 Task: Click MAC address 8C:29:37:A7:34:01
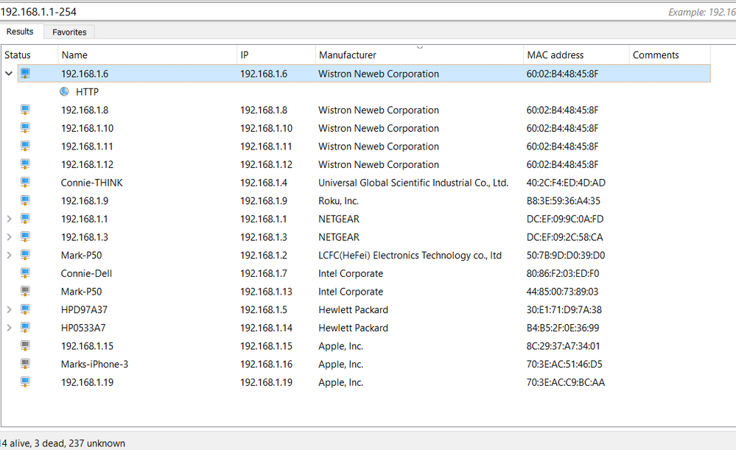click(563, 346)
